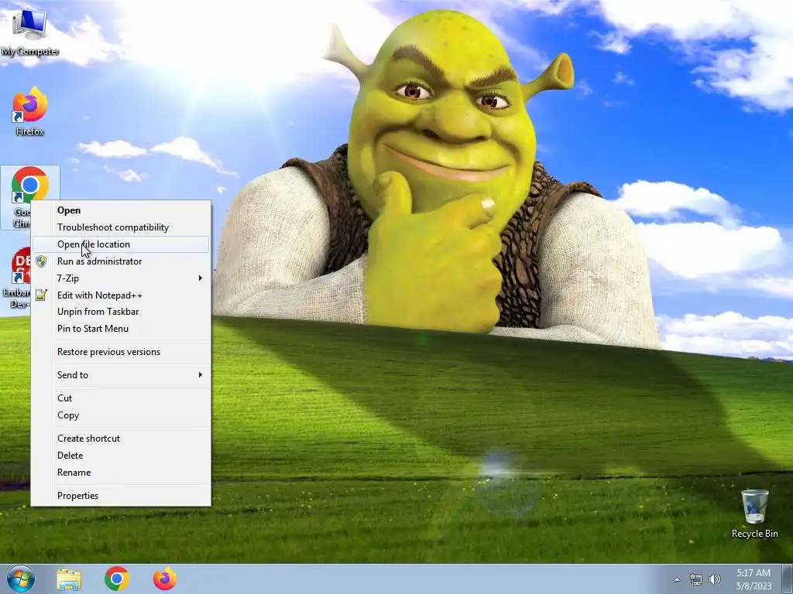
Task: Open the Windows Start button
Action: (21, 579)
